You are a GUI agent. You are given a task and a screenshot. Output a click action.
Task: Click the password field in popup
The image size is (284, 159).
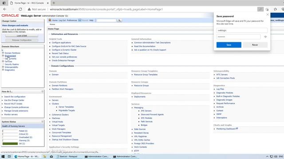[x=238, y=37]
